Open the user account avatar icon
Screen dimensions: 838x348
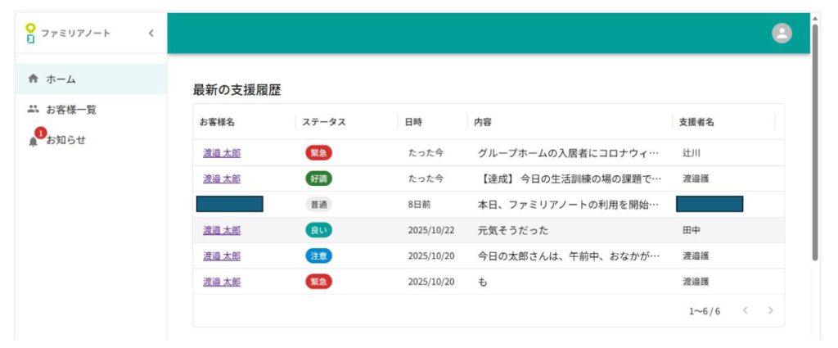[x=782, y=33]
